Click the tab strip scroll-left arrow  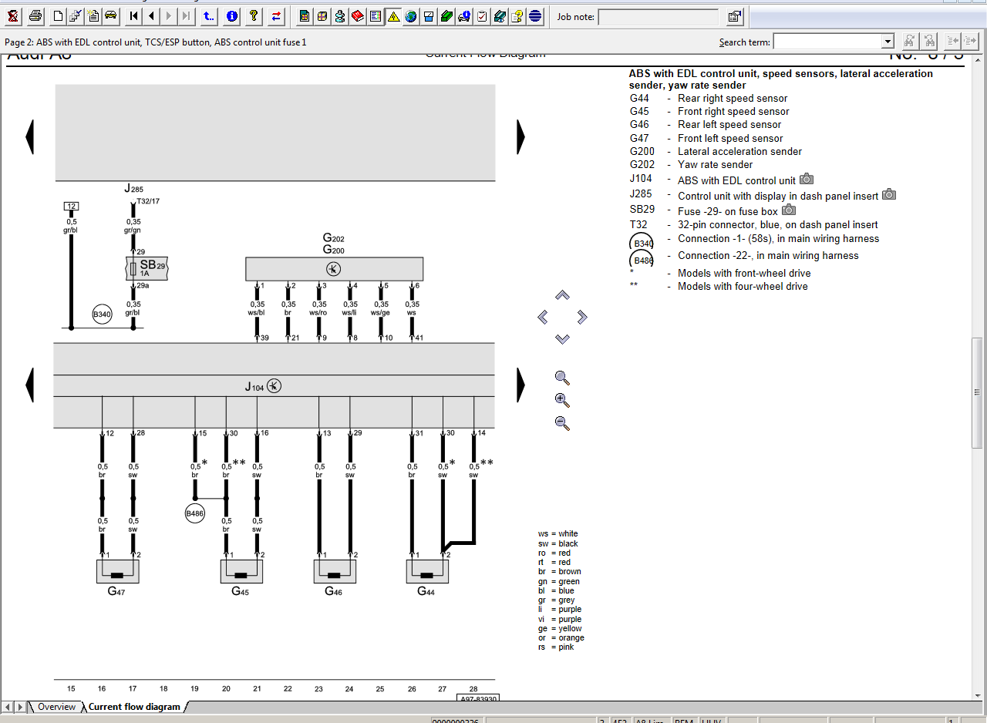click(7, 707)
